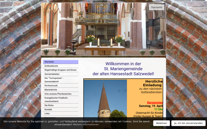This screenshot has width=207, height=129.
Task: Select the Gemeindeleben menu entry
Action: 61,74
